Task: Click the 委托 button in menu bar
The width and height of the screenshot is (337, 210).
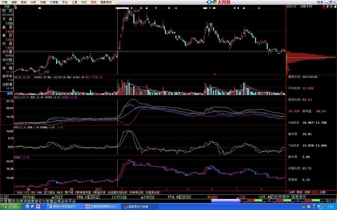Action: pyautogui.click(x=93, y=2)
